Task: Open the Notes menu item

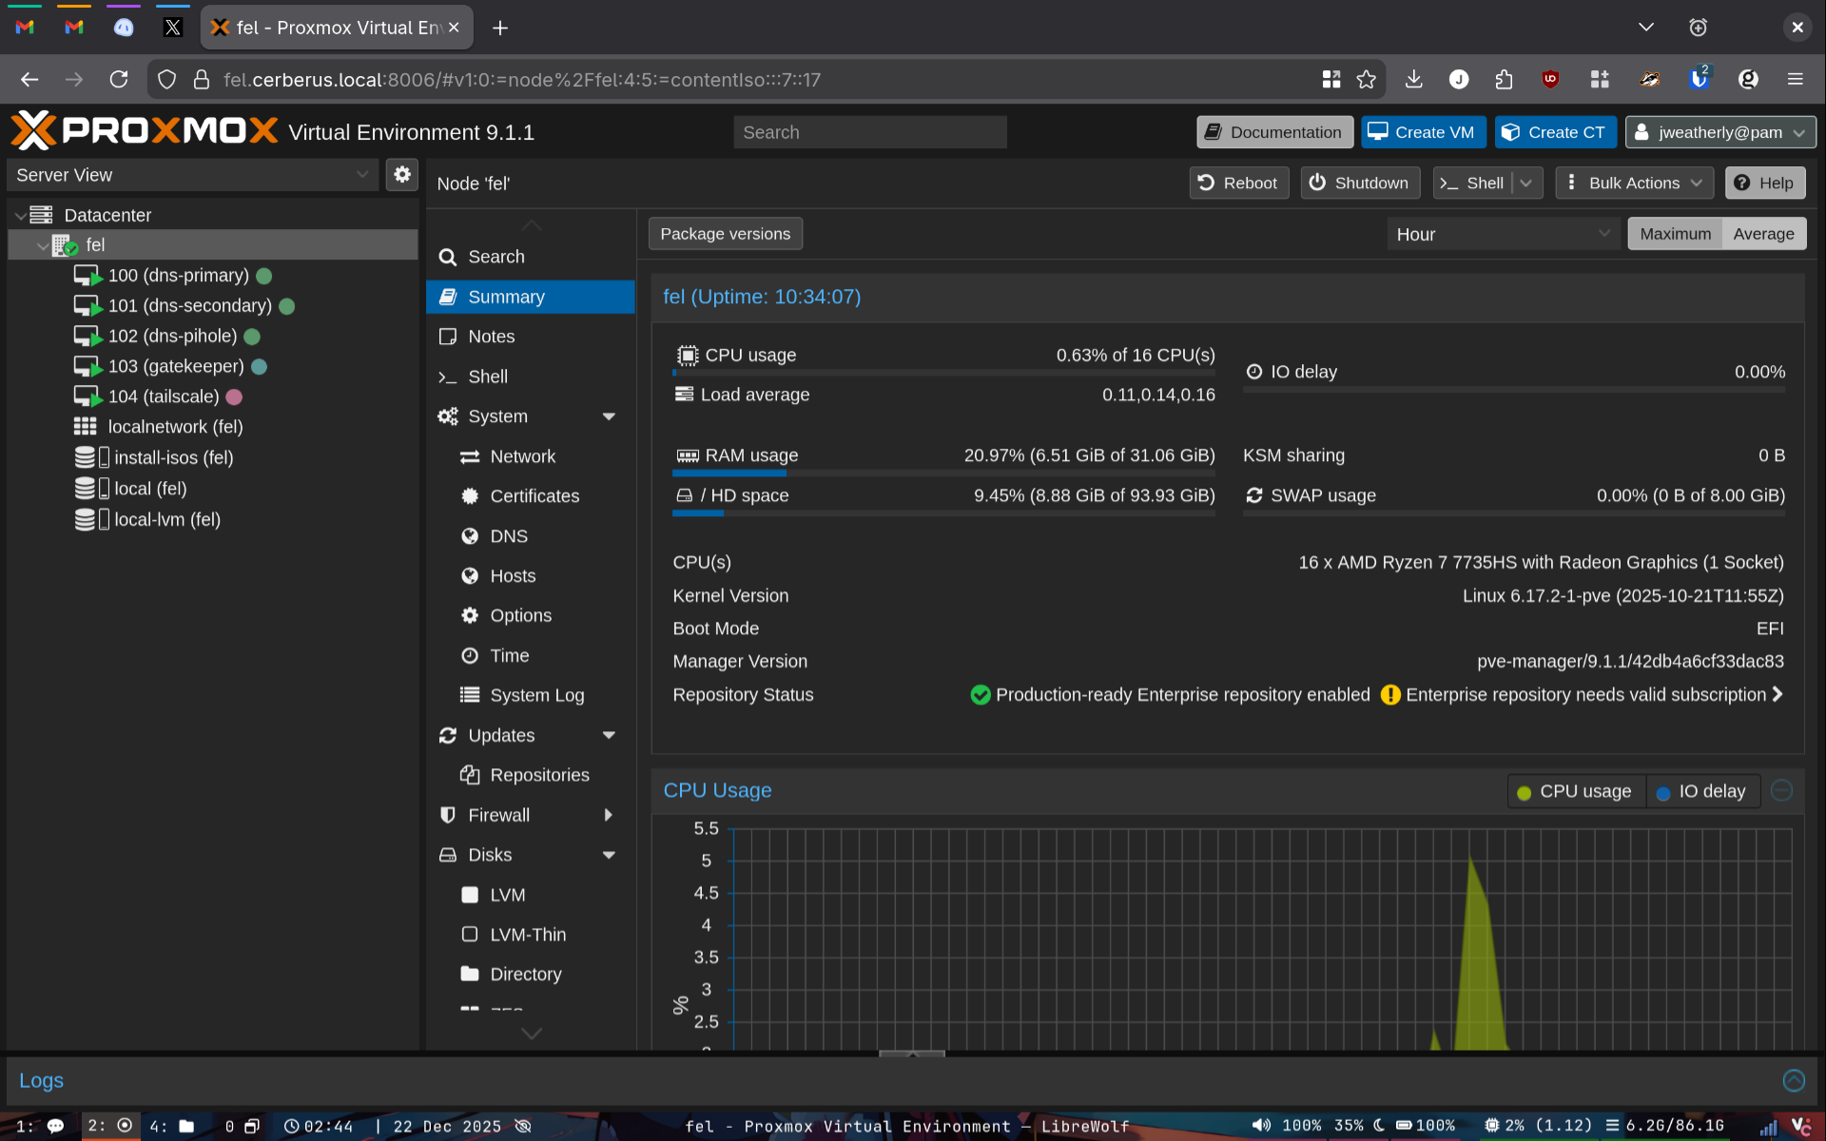Action: point(491,337)
